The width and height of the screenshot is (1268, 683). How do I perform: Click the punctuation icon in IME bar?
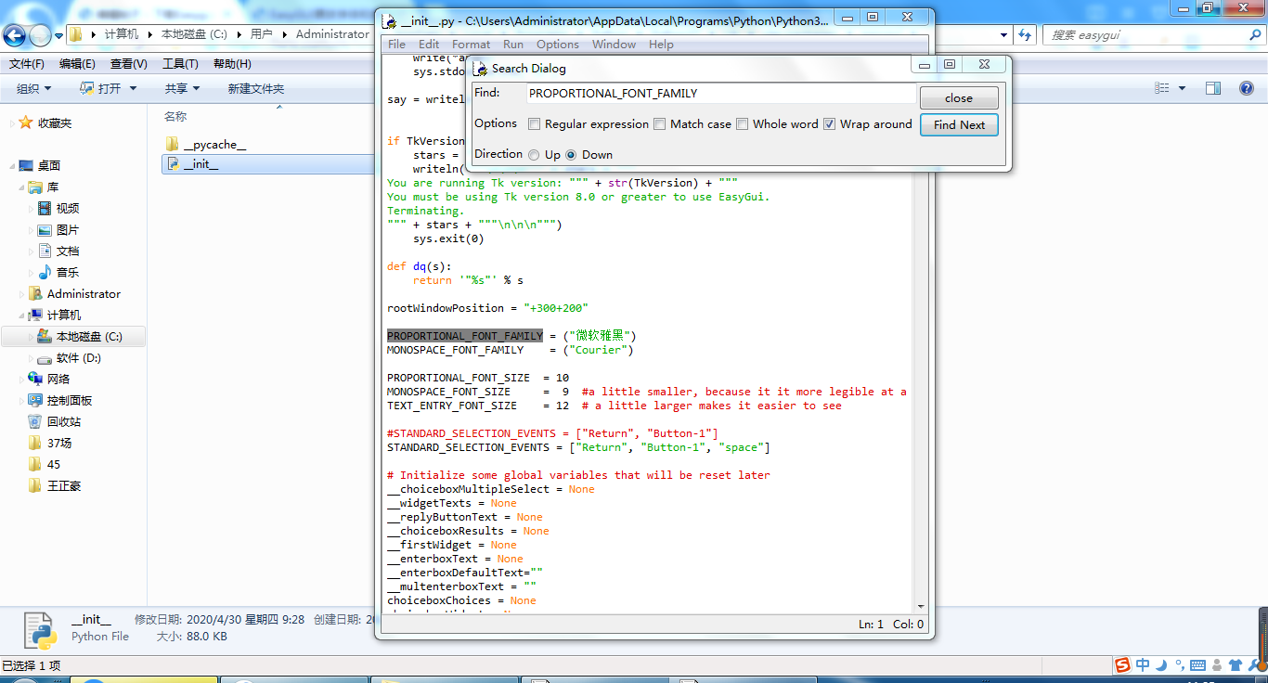(x=1179, y=665)
